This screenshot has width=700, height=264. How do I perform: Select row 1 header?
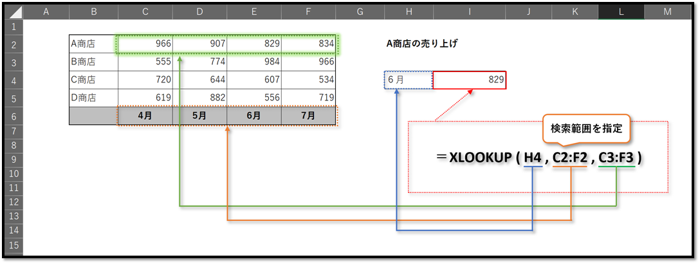[x=14, y=27]
